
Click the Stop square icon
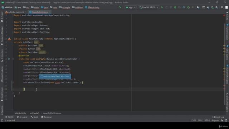[x=193, y=7]
